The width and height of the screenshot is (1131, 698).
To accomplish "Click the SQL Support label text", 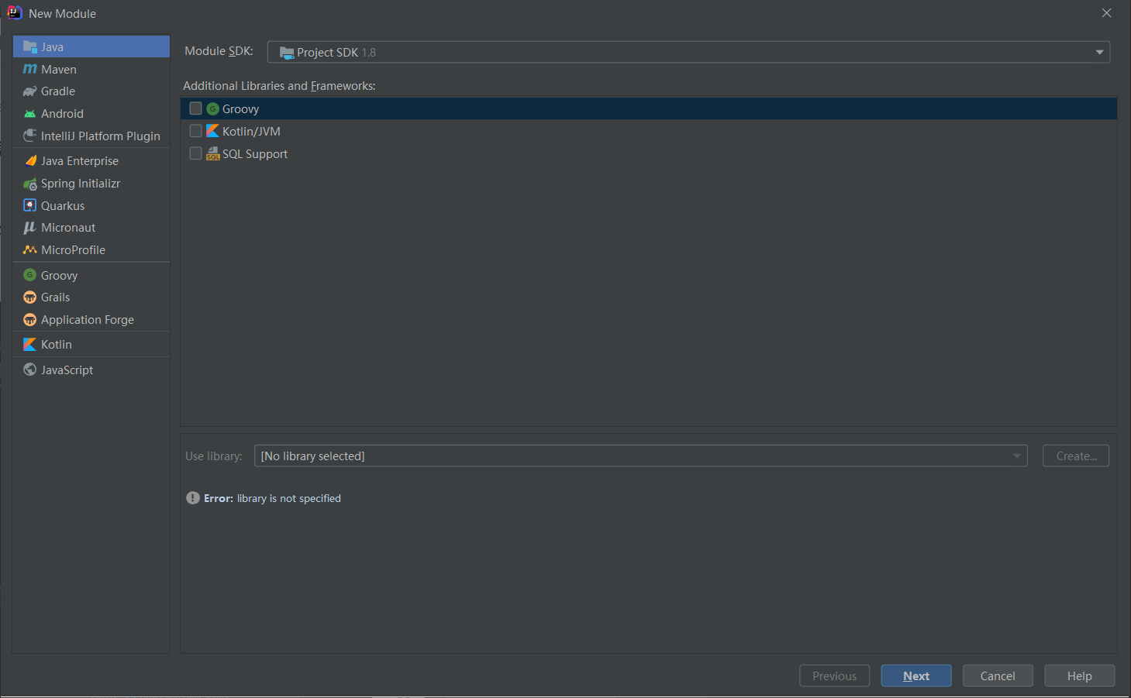I will 255,154.
